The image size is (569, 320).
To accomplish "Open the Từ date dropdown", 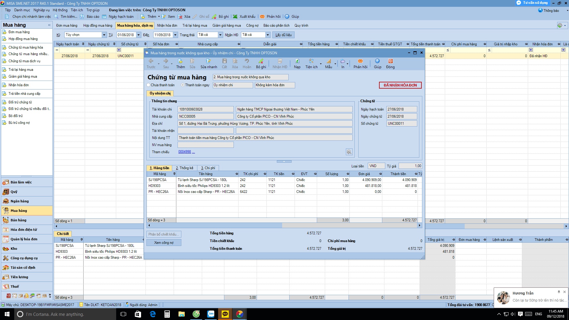I will 138,35.
